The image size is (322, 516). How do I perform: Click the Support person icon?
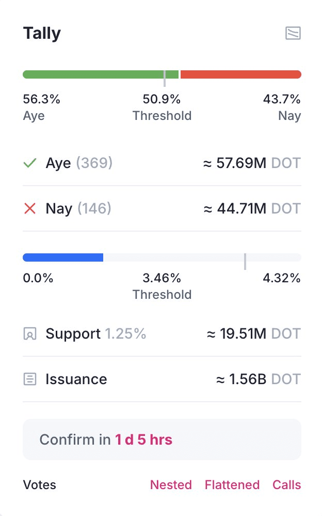pos(30,333)
